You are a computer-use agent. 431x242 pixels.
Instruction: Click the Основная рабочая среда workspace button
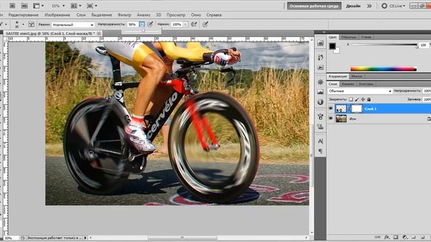tap(314, 6)
